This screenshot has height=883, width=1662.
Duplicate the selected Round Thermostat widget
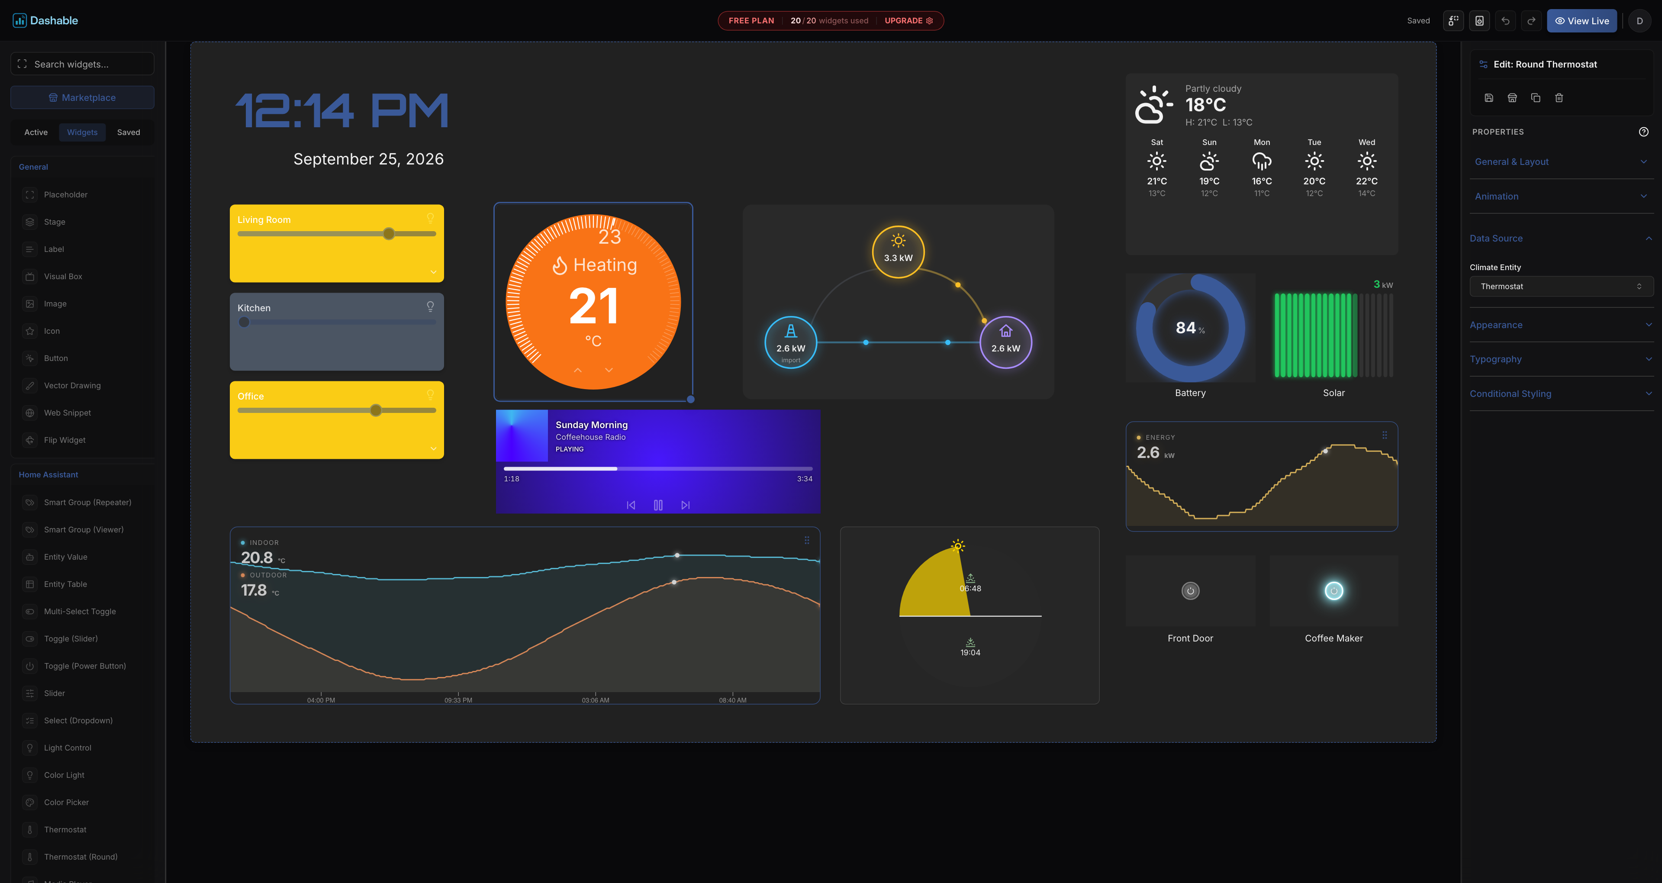[1536, 98]
